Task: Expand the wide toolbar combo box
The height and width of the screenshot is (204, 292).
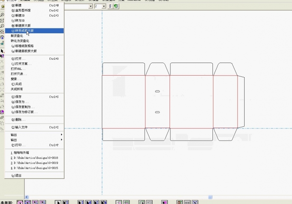Action: point(90,7)
